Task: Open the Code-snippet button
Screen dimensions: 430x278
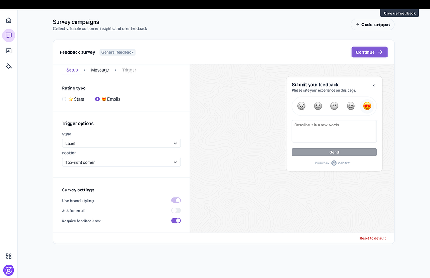Action: [373, 25]
